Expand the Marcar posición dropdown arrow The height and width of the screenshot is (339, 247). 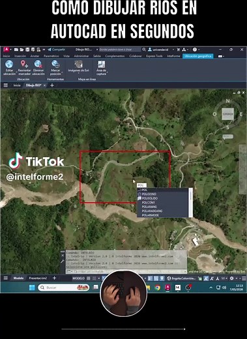(62, 72)
